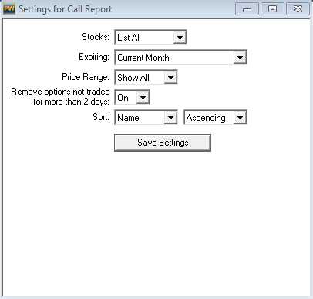Viewport: 313px width, 299px height.
Task: Click the Settings for Call Report title text
Action: click(66, 9)
